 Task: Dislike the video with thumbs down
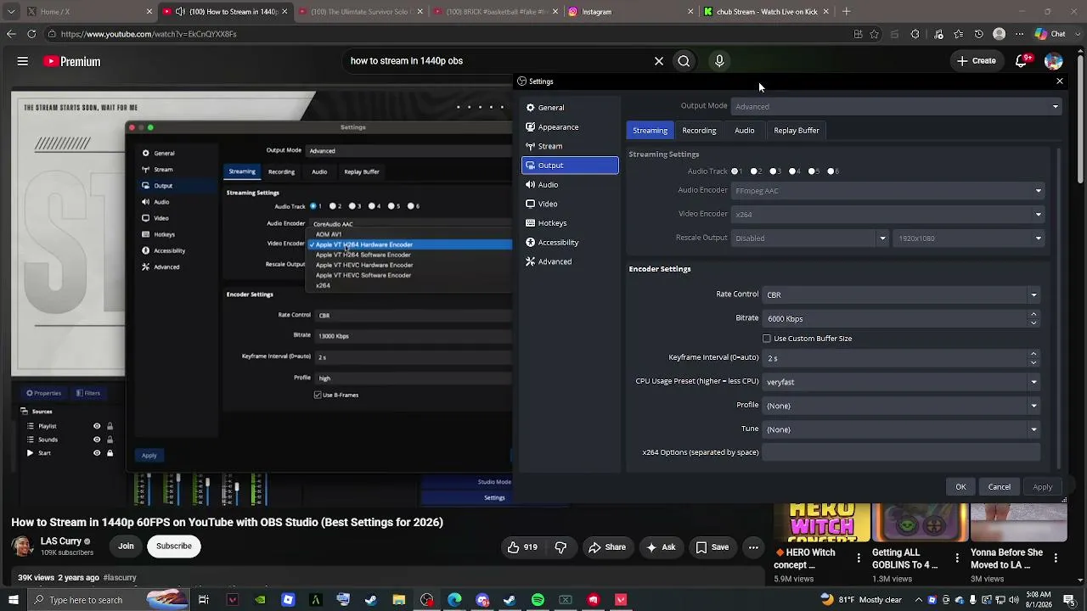pos(560,547)
